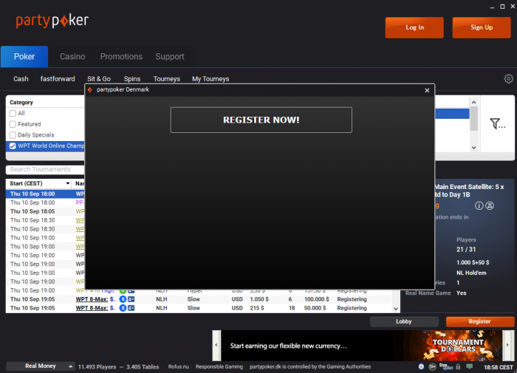Select the Tourneys sub-tab
The width and height of the screenshot is (517, 373).
(x=167, y=79)
